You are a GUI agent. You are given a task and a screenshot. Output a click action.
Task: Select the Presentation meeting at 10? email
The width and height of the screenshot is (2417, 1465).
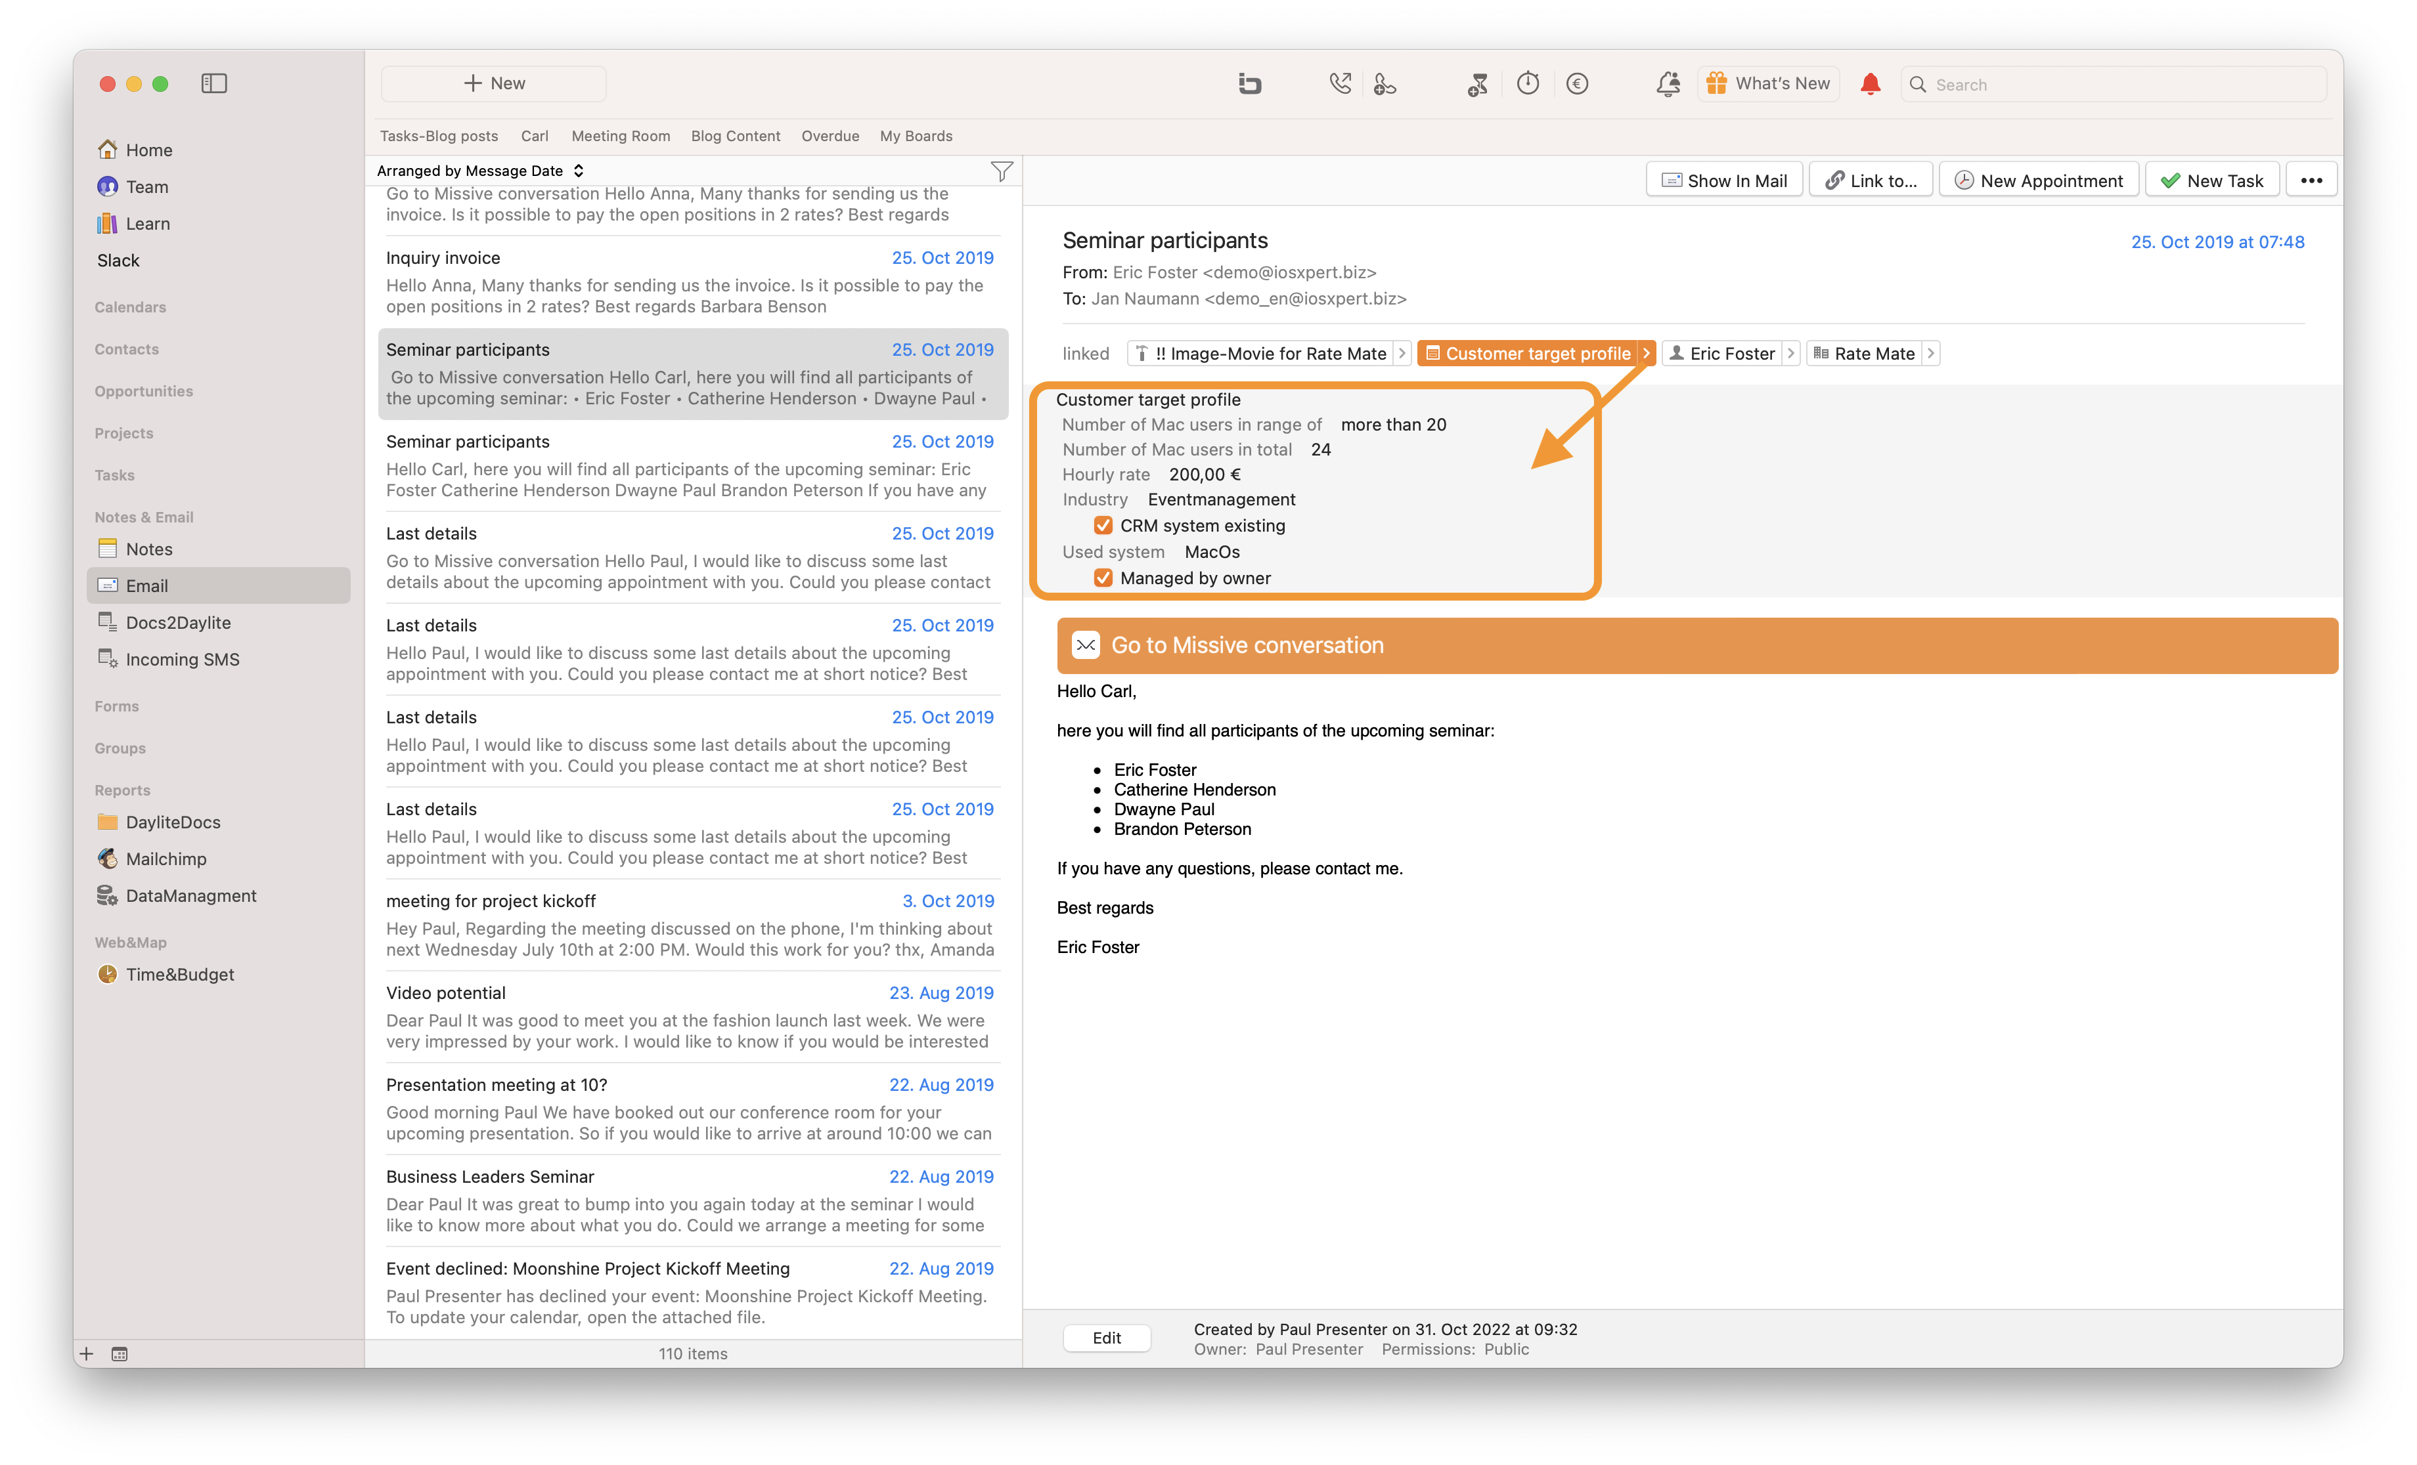pos(692,1109)
